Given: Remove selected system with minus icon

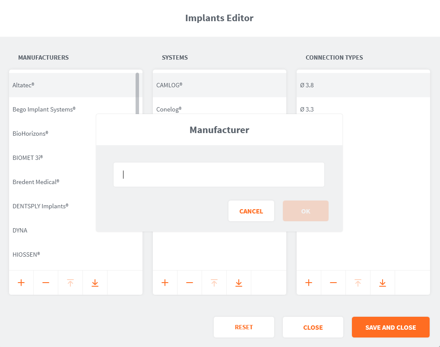Looking at the screenshot, I should [190, 283].
